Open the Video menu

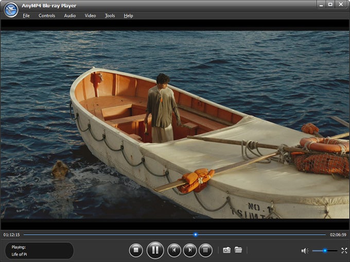[x=90, y=15]
